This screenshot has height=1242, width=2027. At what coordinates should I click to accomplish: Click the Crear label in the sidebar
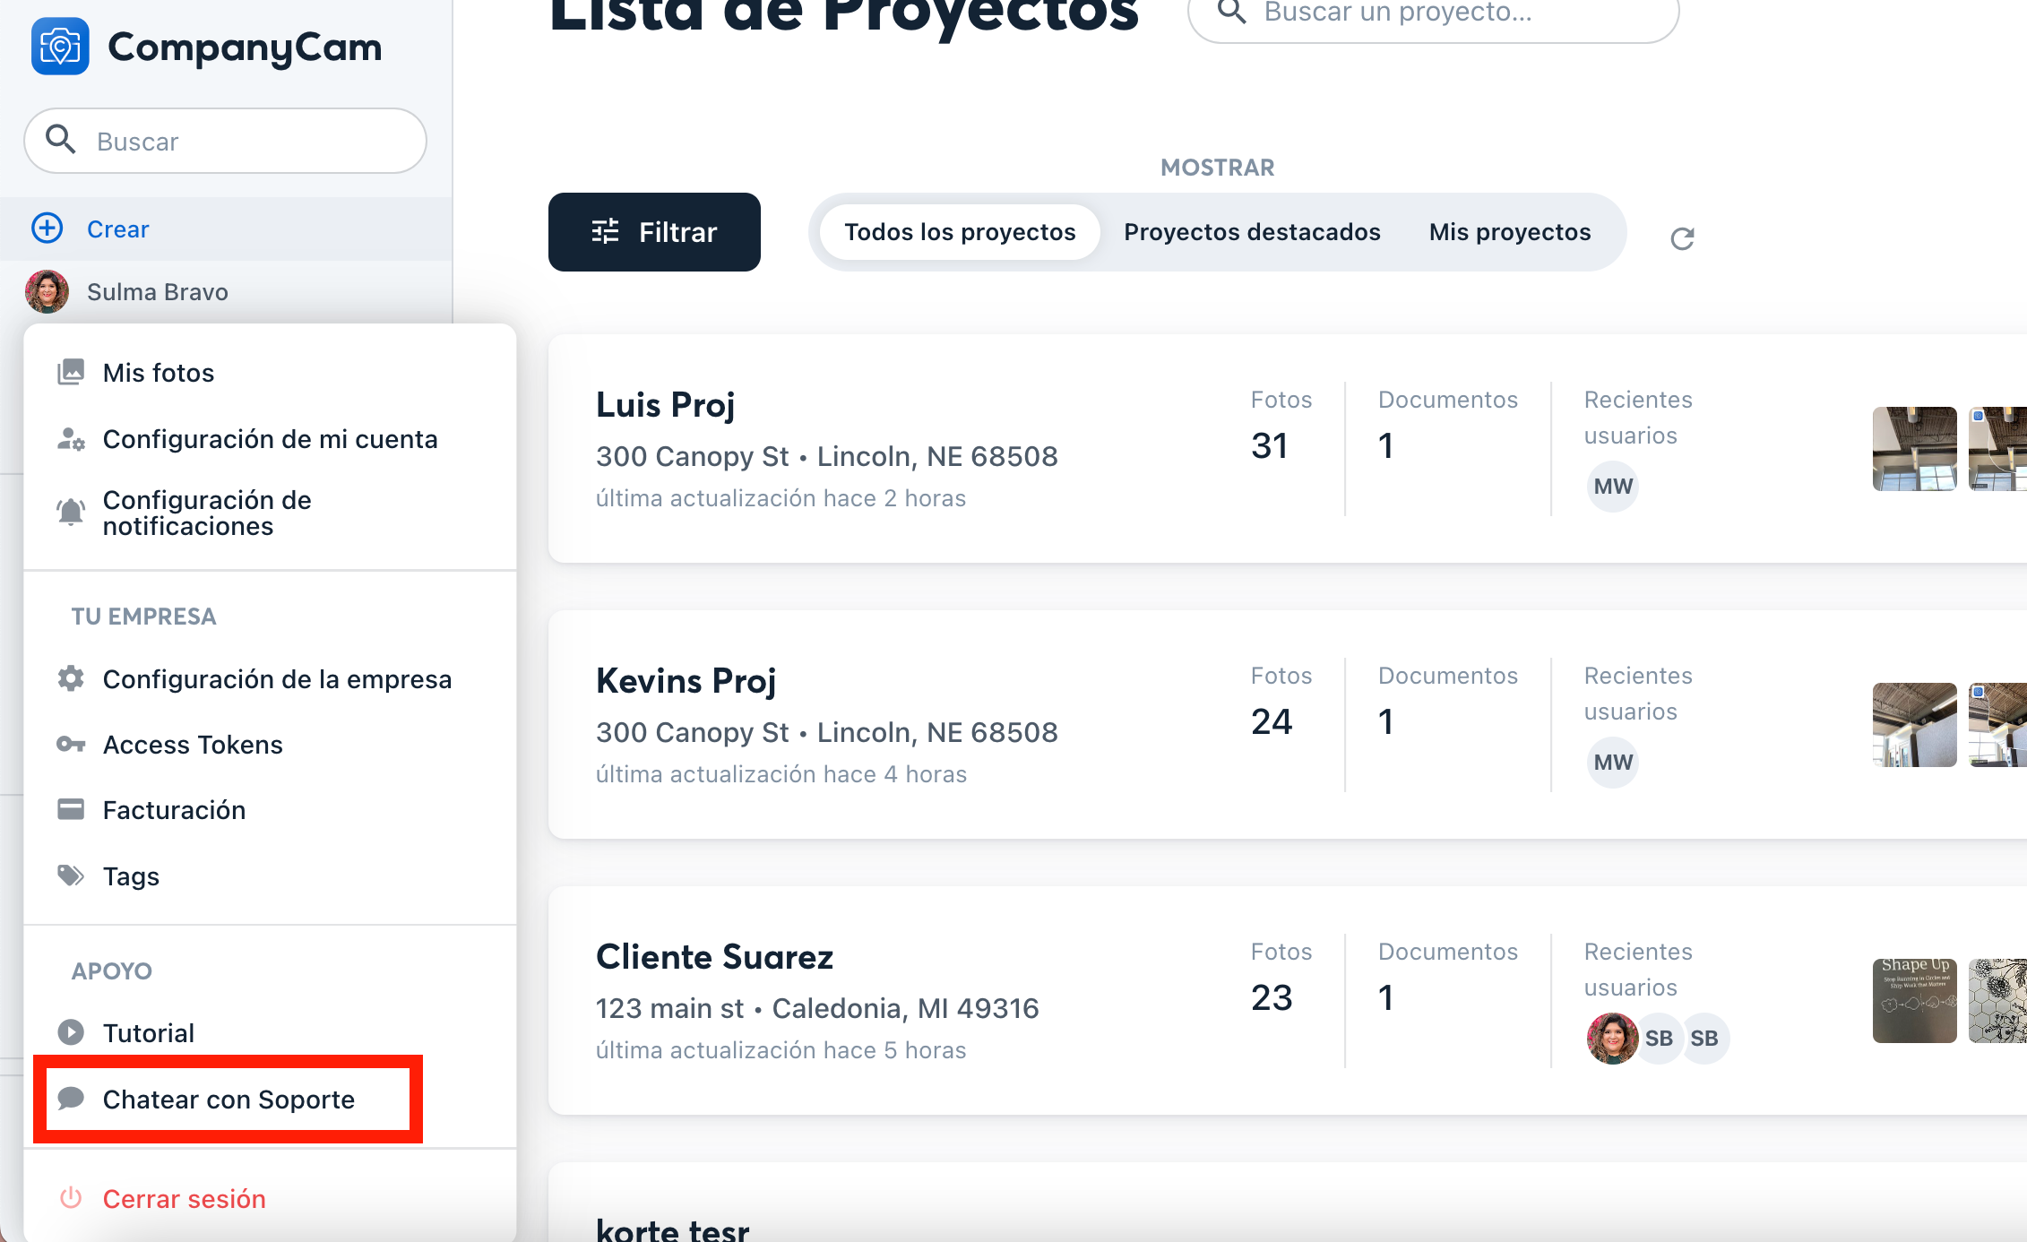117,229
